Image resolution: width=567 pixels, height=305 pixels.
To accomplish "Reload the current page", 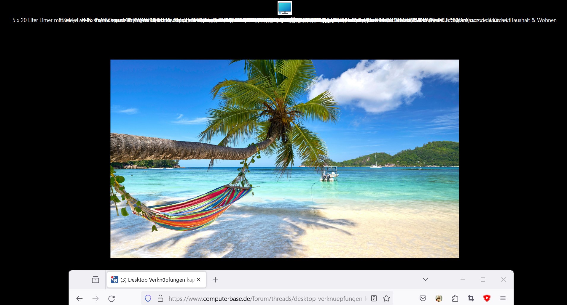I will point(112,298).
